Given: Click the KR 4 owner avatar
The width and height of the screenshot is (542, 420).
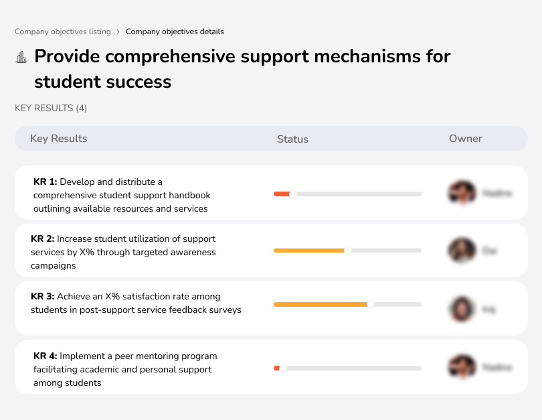Looking at the screenshot, I should click(462, 367).
